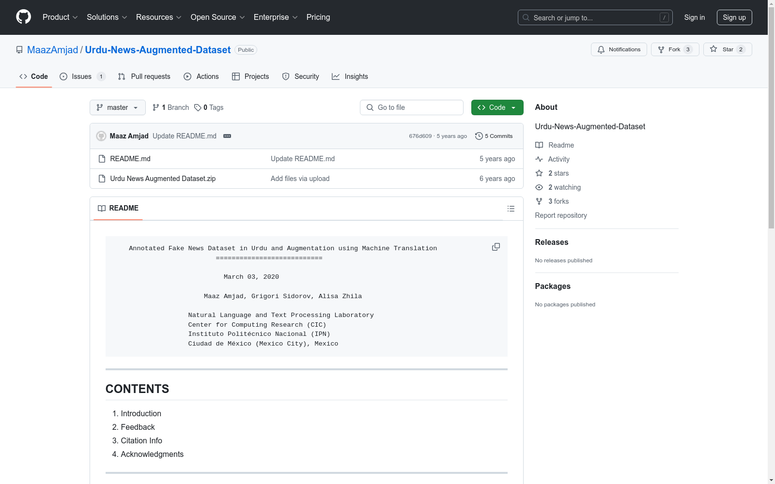Click the branch icon next to 1 Branch
775x484 pixels.
156,107
